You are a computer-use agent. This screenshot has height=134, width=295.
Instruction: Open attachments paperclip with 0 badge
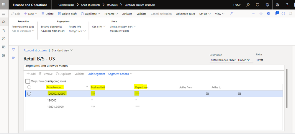click(x=277, y=14)
